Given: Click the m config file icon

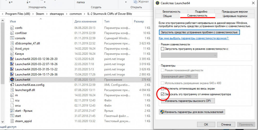Looking at the screenshot, I should (x=12, y=95).
